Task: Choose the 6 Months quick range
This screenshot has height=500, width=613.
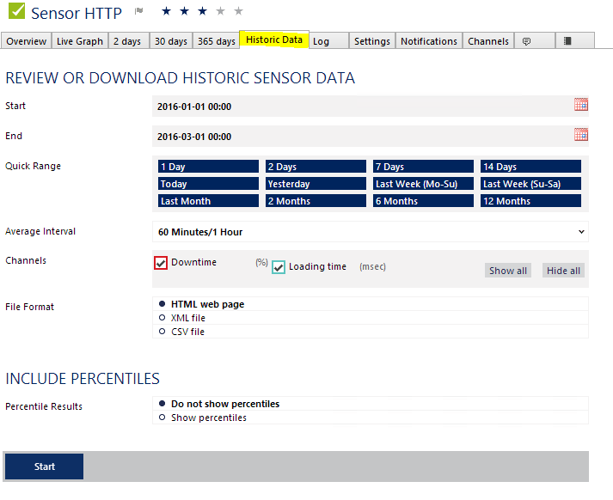Action: coord(423,201)
